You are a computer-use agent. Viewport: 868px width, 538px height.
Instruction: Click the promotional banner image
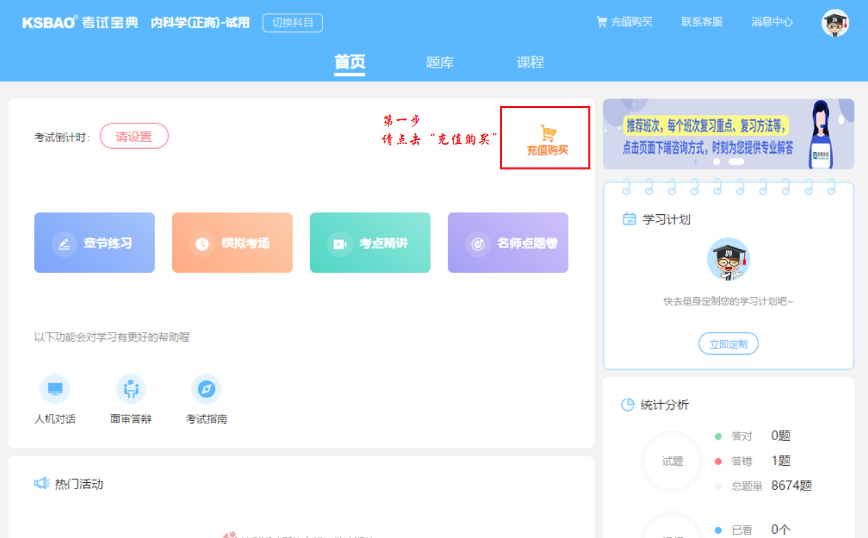pos(728,134)
